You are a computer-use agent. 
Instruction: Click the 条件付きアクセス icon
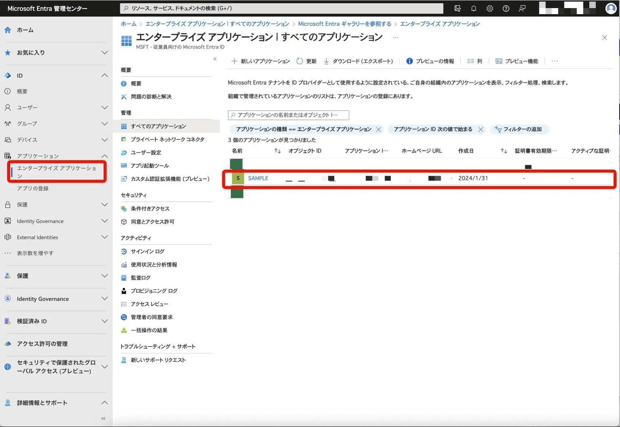click(x=124, y=208)
